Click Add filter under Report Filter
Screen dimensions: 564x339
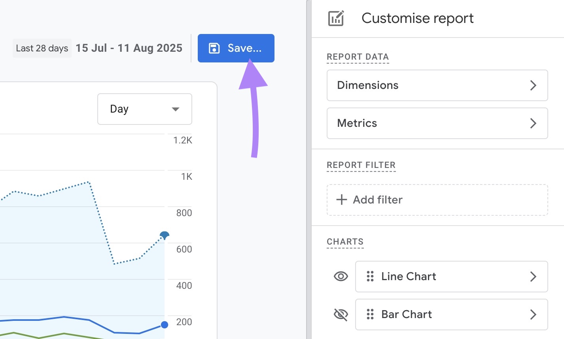(437, 200)
